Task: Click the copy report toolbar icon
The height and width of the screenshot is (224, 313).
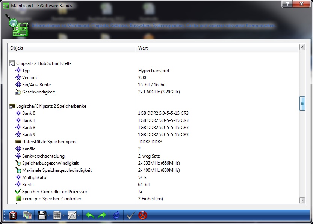Action: 27,215
